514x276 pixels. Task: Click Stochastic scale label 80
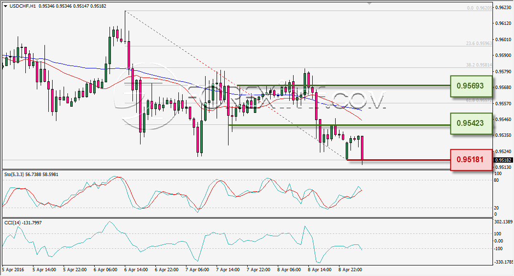coord(496,180)
